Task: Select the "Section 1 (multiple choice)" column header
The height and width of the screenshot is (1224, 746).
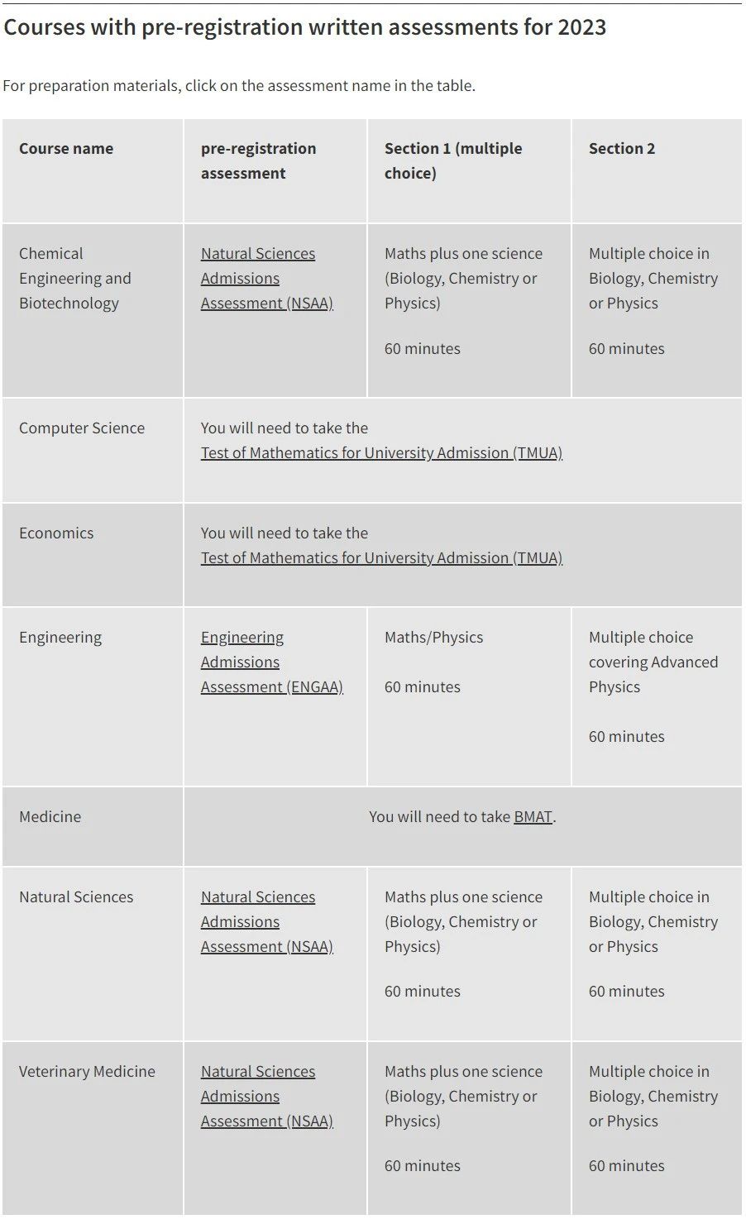Action: click(453, 161)
